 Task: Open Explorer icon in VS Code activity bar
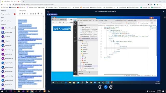tap(75, 24)
